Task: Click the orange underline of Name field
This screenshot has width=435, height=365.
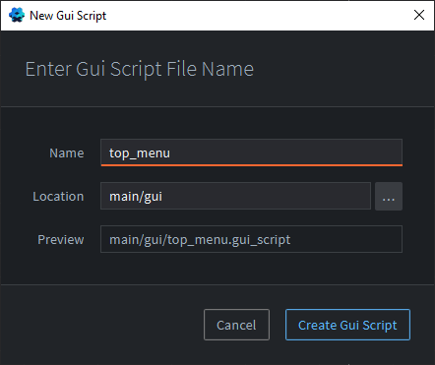Action: coord(251,165)
